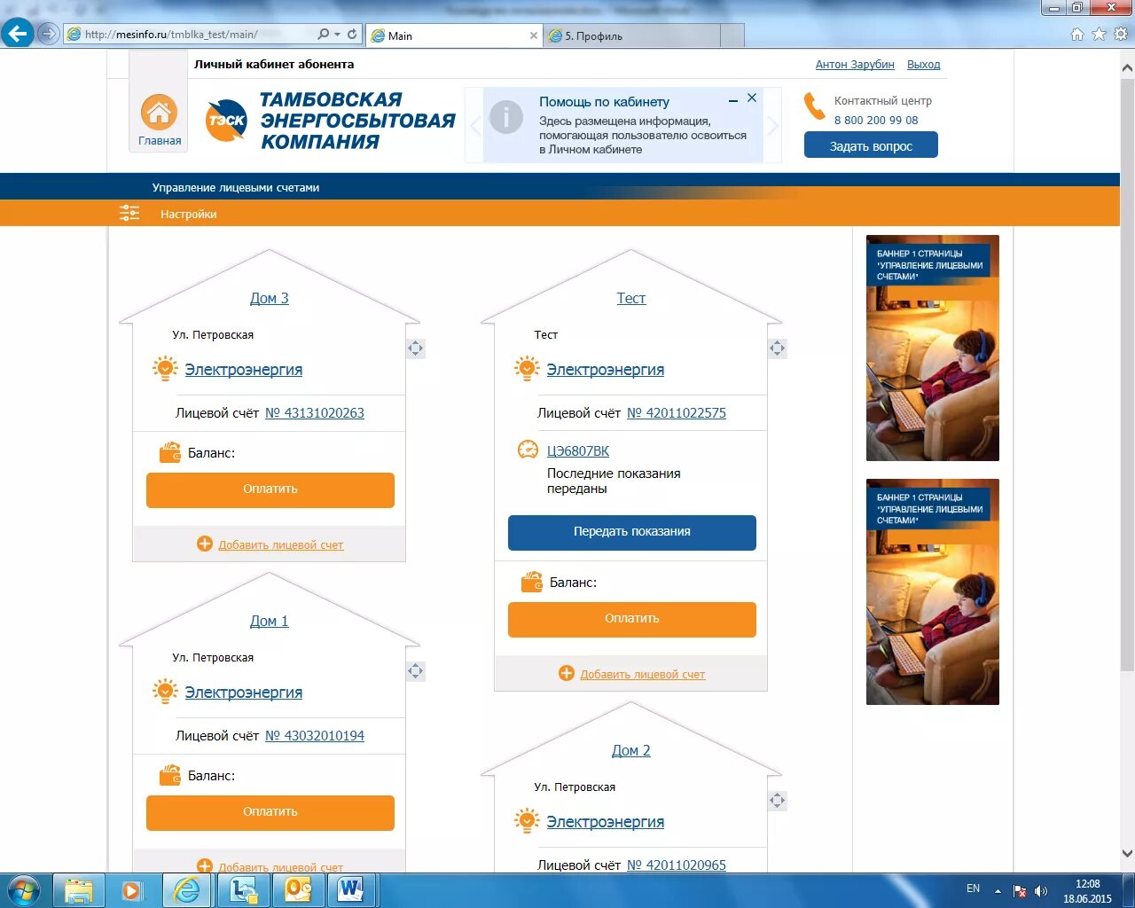Viewport: 1135px width, 908px height.
Task: Click the wallet icon by Баланс in Тест
Action: point(531,583)
